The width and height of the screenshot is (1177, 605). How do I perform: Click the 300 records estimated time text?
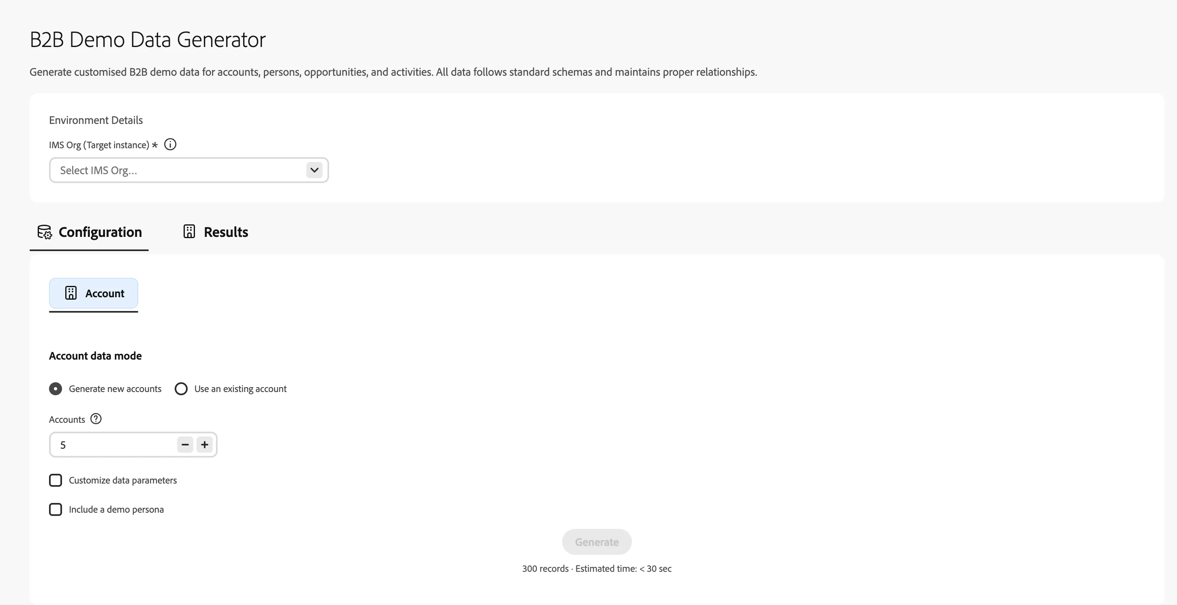tap(597, 569)
